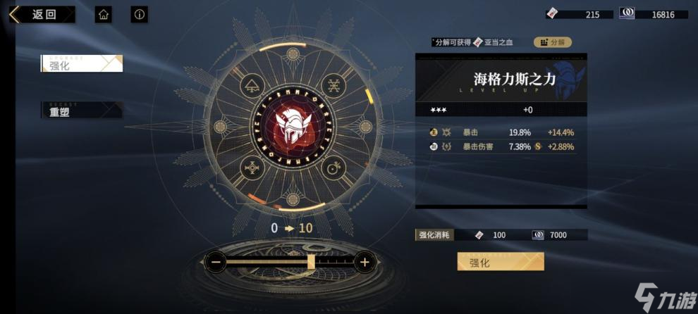Click the 分解 dismantle button
The height and width of the screenshot is (314, 698).
click(553, 42)
